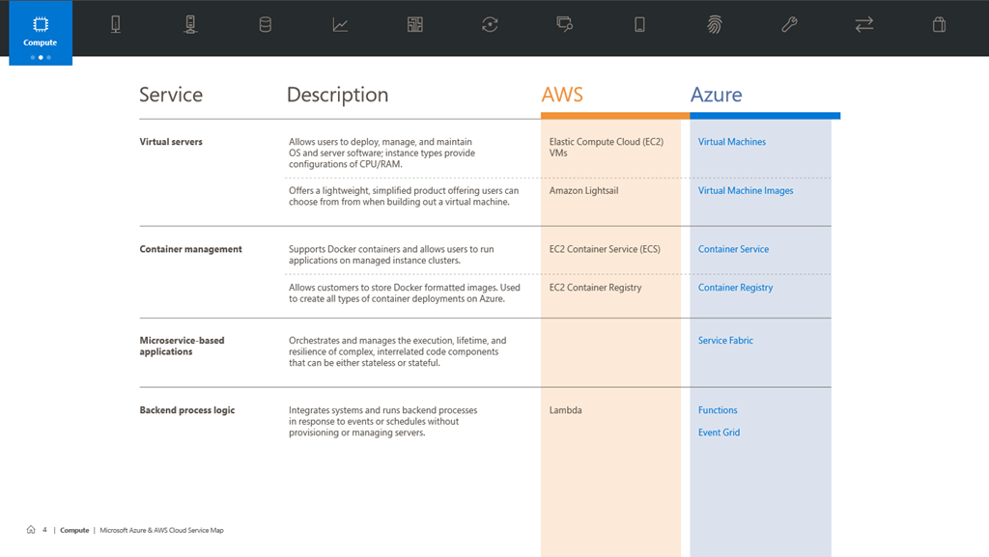Viewport: 989px width, 557px height.
Task: Select the QR-style grid icon
Action: tap(415, 25)
